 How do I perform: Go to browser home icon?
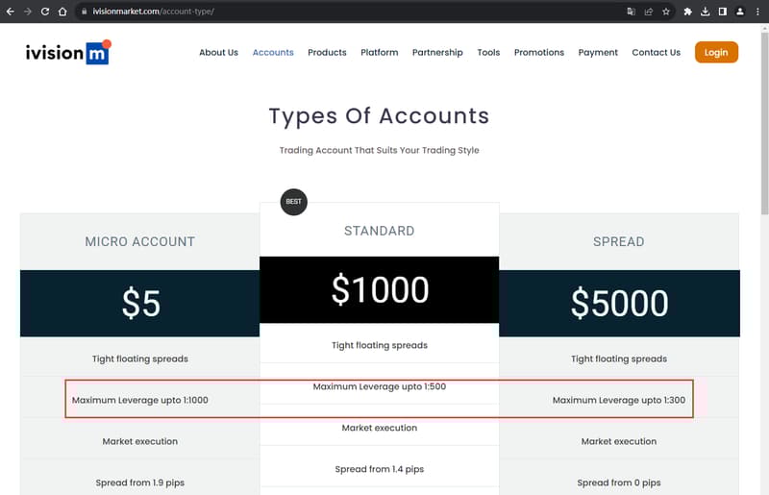click(62, 12)
